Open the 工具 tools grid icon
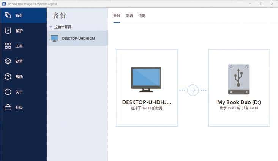 8,46
